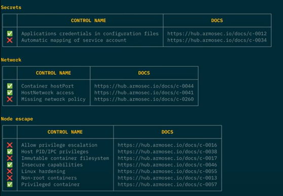This screenshot has height=196, width=283.
Task: Click the green check beside Container hostPort
Action: tap(10, 86)
